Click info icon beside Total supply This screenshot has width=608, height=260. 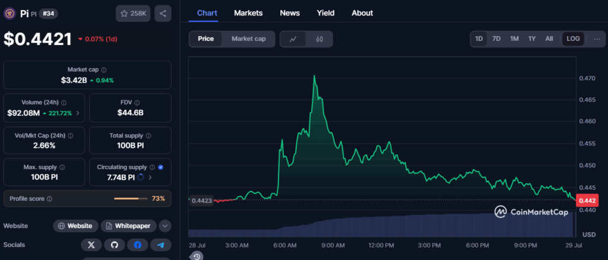[148, 135]
